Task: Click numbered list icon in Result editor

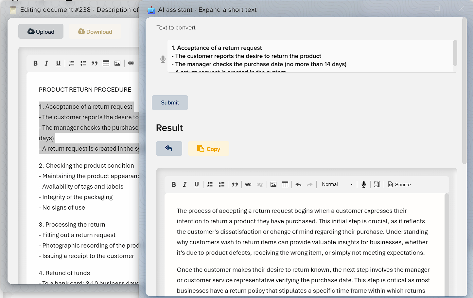Action: pos(210,185)
